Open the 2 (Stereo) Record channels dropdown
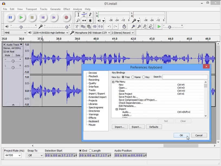Screen dimensions: 221x166 point(123,33)
